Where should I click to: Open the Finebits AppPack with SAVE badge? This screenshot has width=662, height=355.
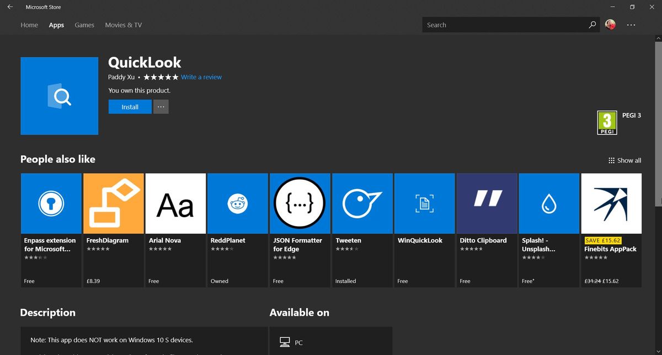(611, 203)
